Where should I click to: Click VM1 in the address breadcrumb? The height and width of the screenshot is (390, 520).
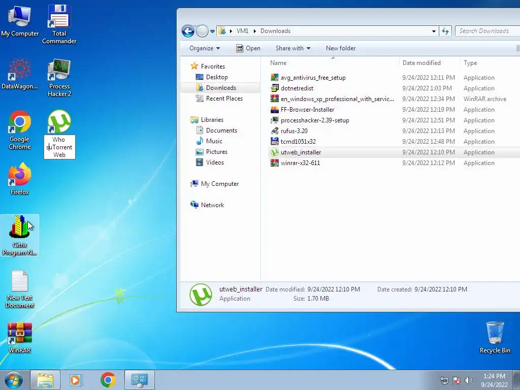click(242, 31)
